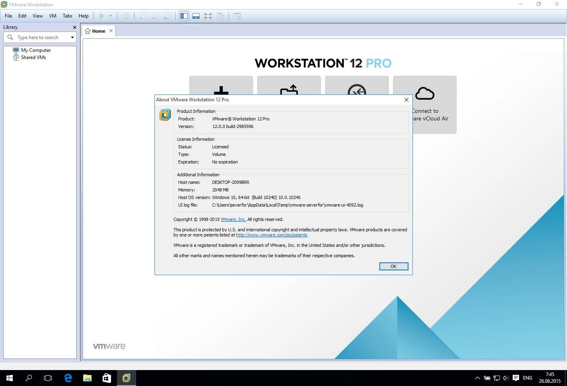
Task: Open the Tabs menu
Action: pyautogui.click(x=67, y=16)
